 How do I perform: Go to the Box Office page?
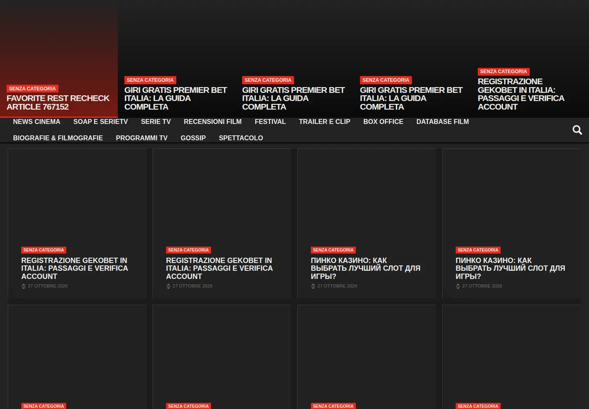pyautogui.click(x=383, y=122)
